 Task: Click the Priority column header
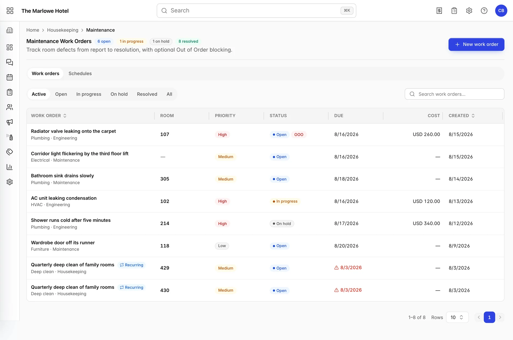click(225, 116)
